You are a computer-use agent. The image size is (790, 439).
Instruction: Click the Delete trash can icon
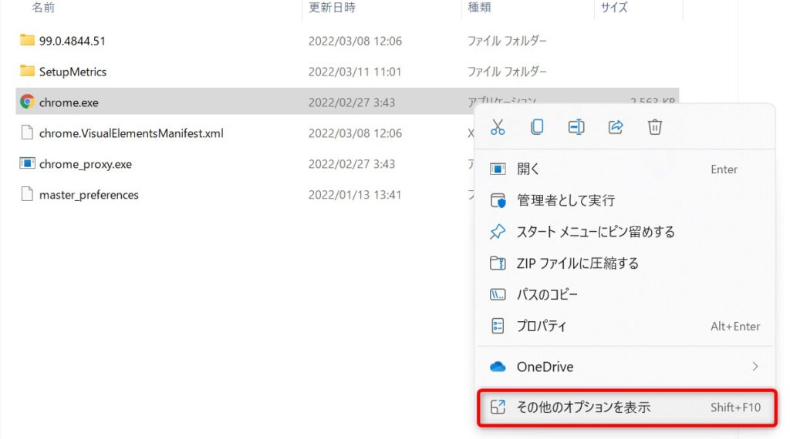[x=655, y=127]
